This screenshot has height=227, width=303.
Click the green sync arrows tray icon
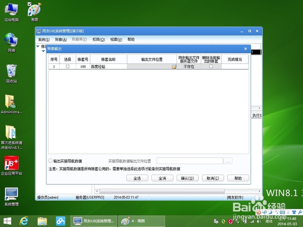[x=223, y=222]
